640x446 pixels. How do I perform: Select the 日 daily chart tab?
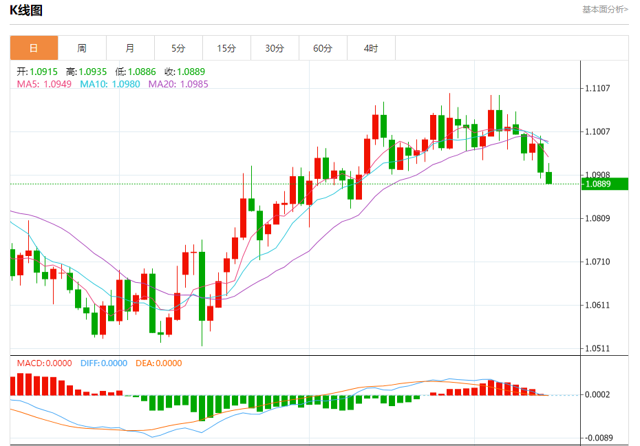[x=34, y=48]
